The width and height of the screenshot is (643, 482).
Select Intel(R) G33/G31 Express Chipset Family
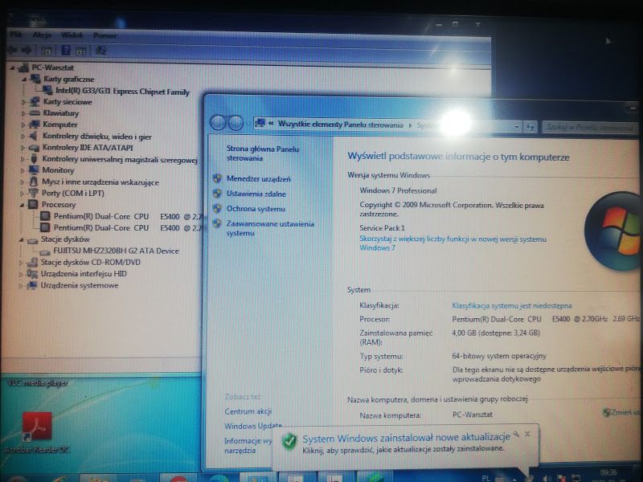(122, 92)
